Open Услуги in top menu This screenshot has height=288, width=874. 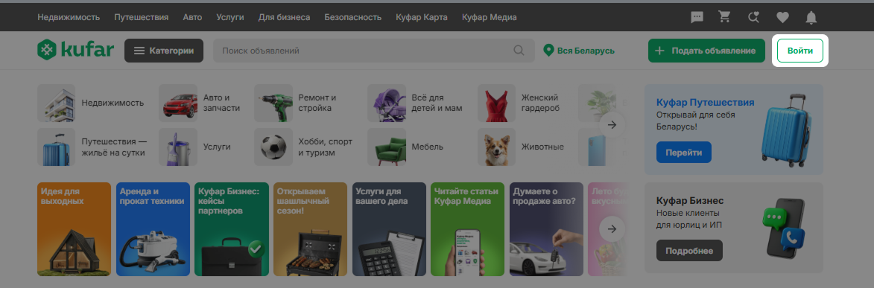(230, 17)
